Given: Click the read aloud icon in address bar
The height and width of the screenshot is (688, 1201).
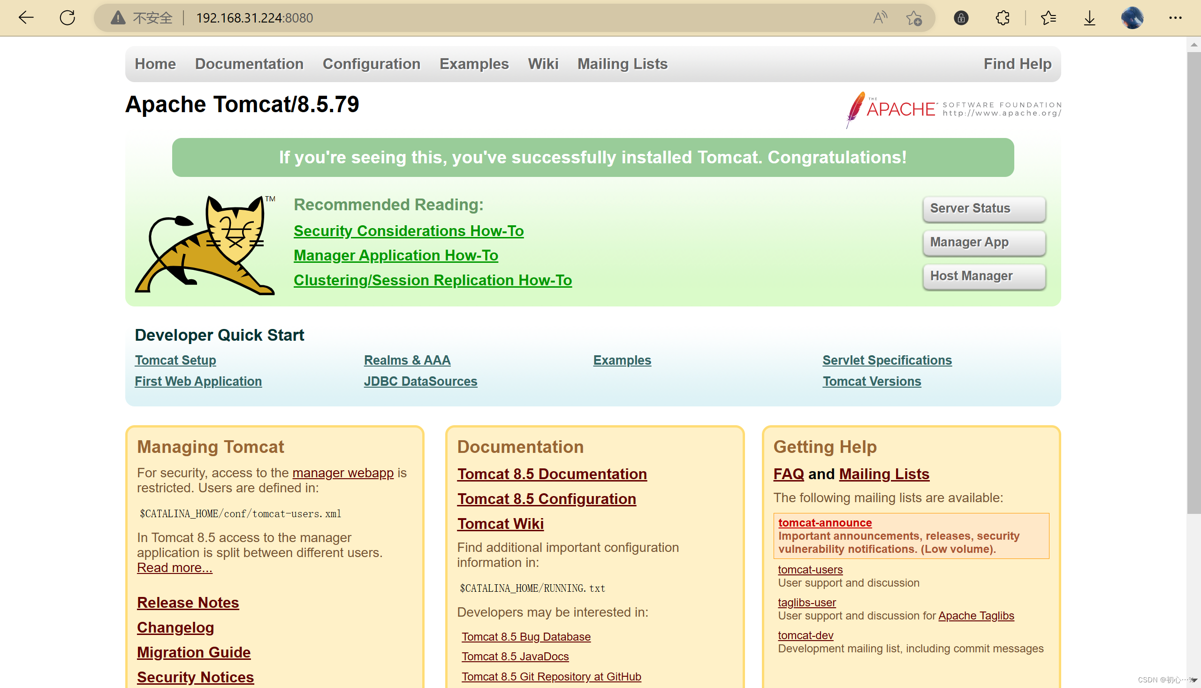Looking at the screenshot, I should pos(879,18).
